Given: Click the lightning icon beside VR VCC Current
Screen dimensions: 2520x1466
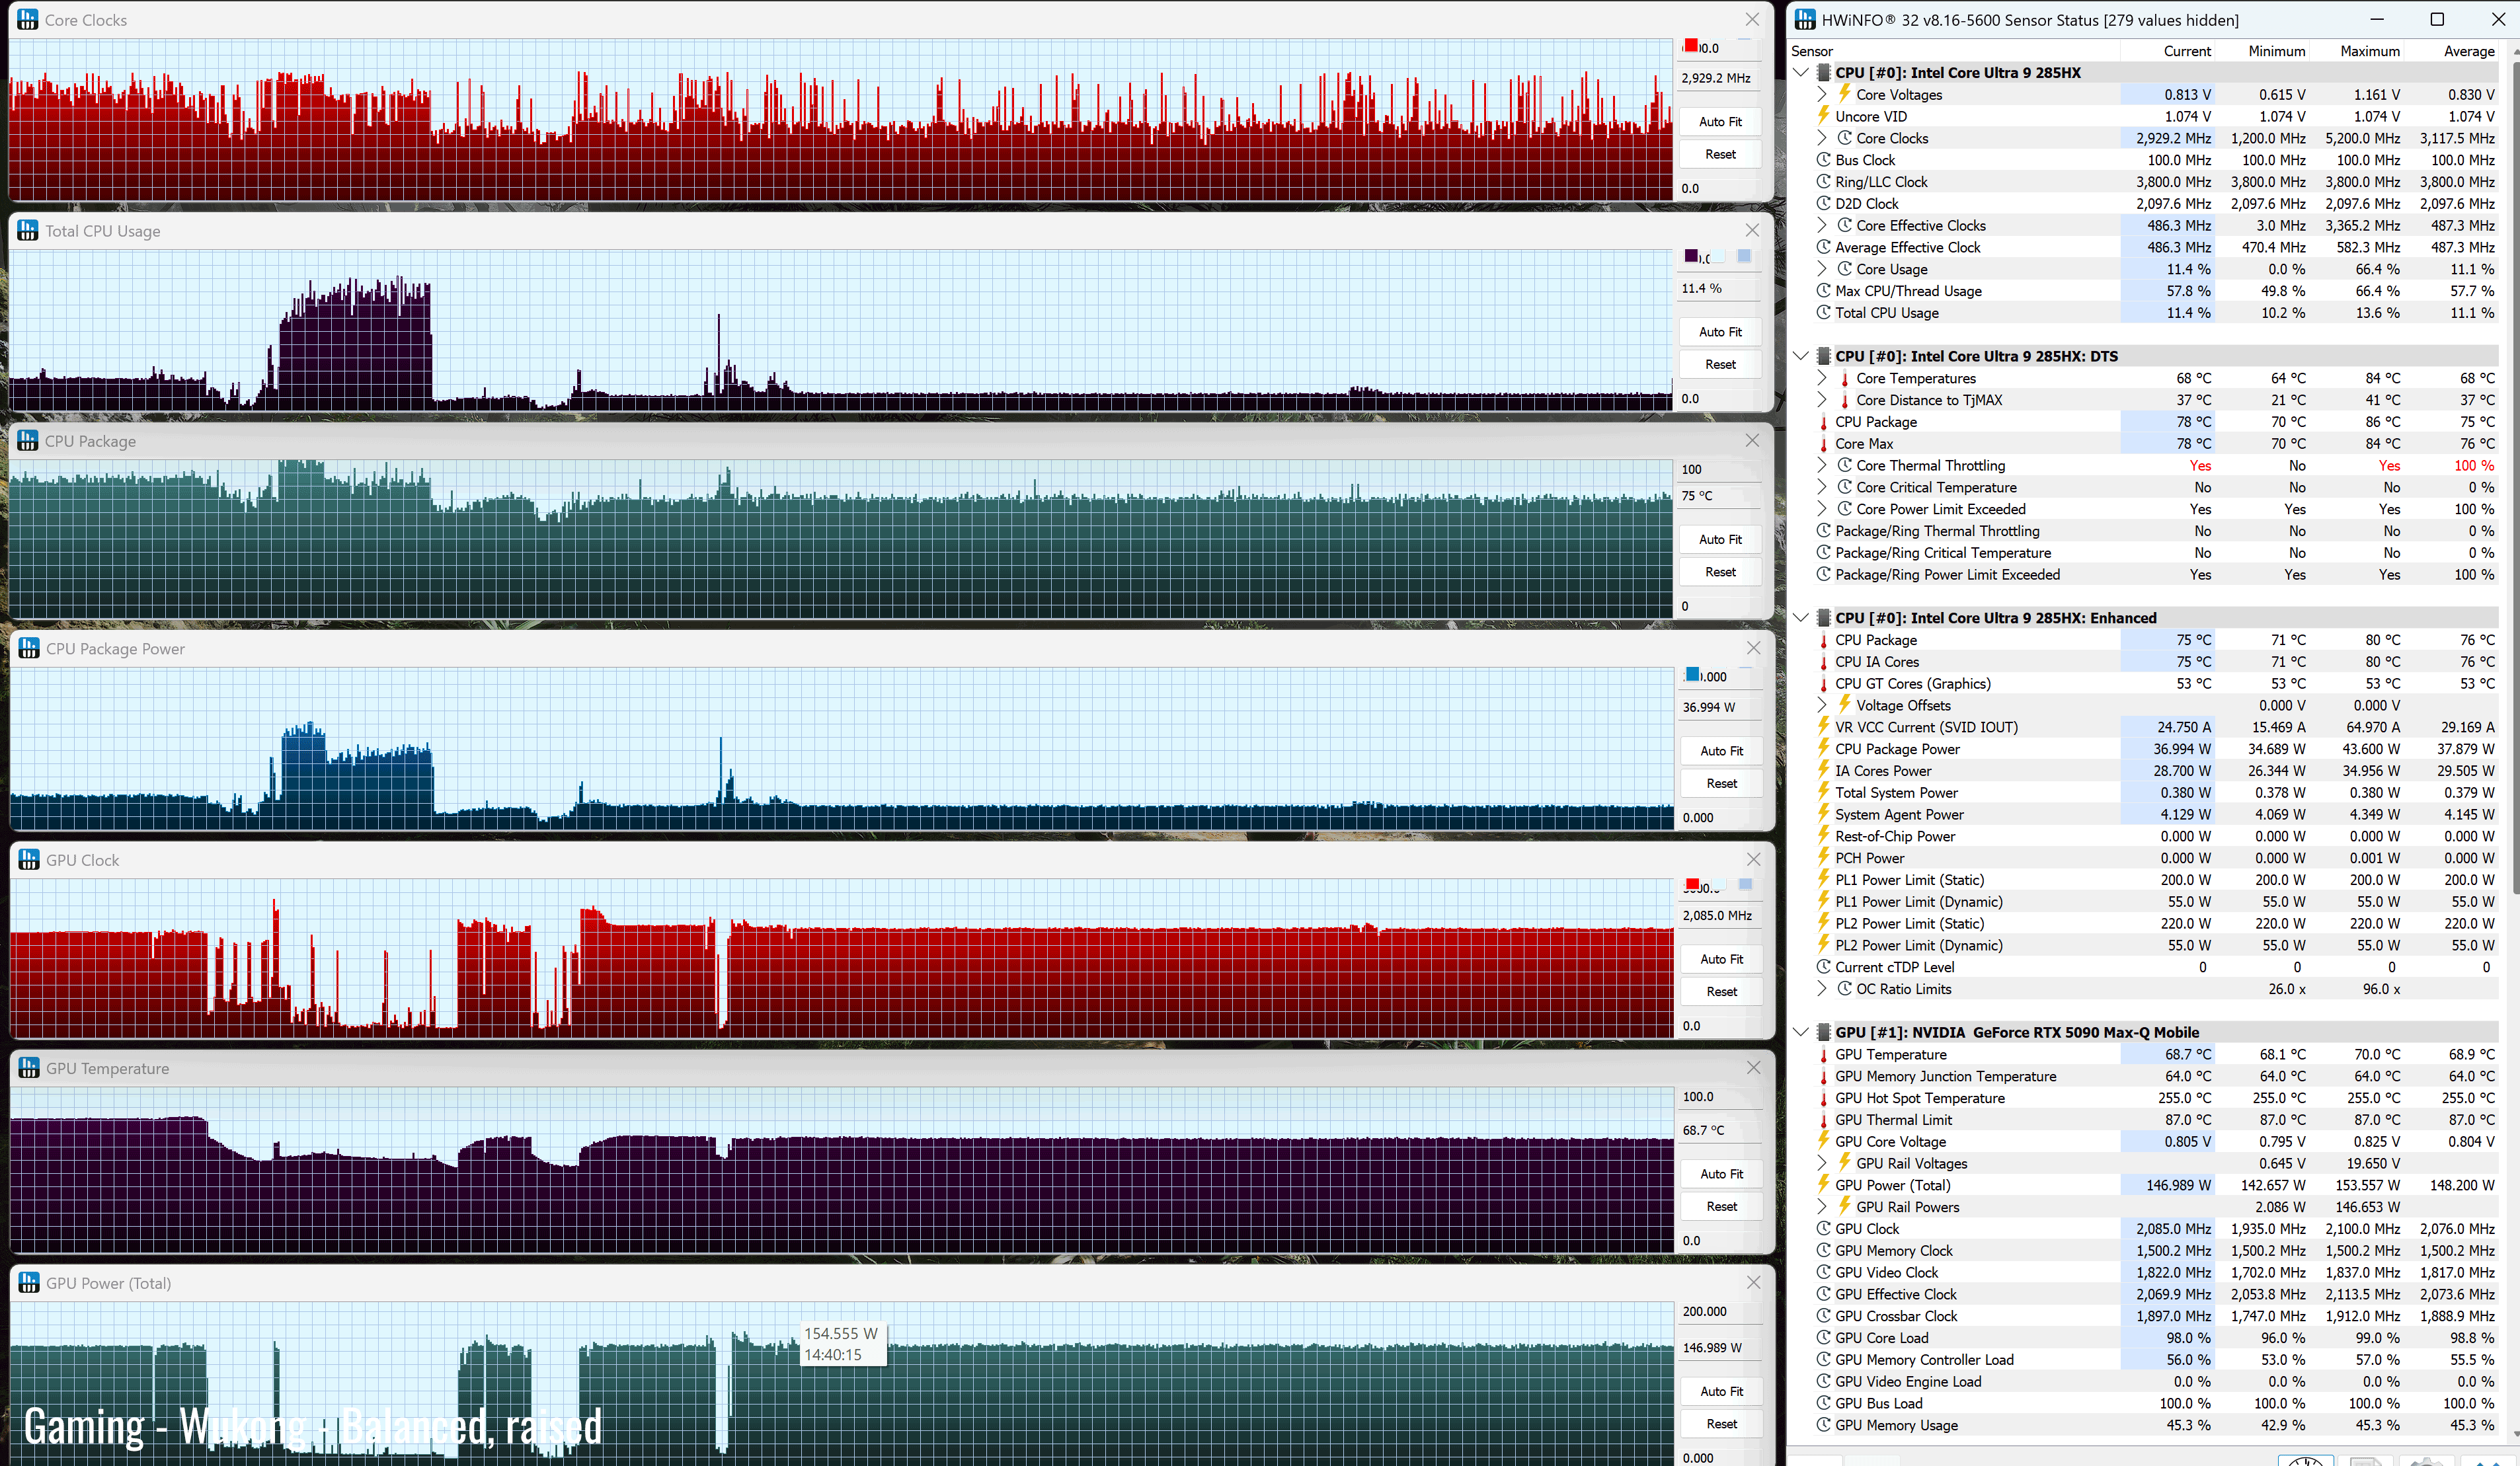Looking at the screenshot, I should coord(1824,727).
